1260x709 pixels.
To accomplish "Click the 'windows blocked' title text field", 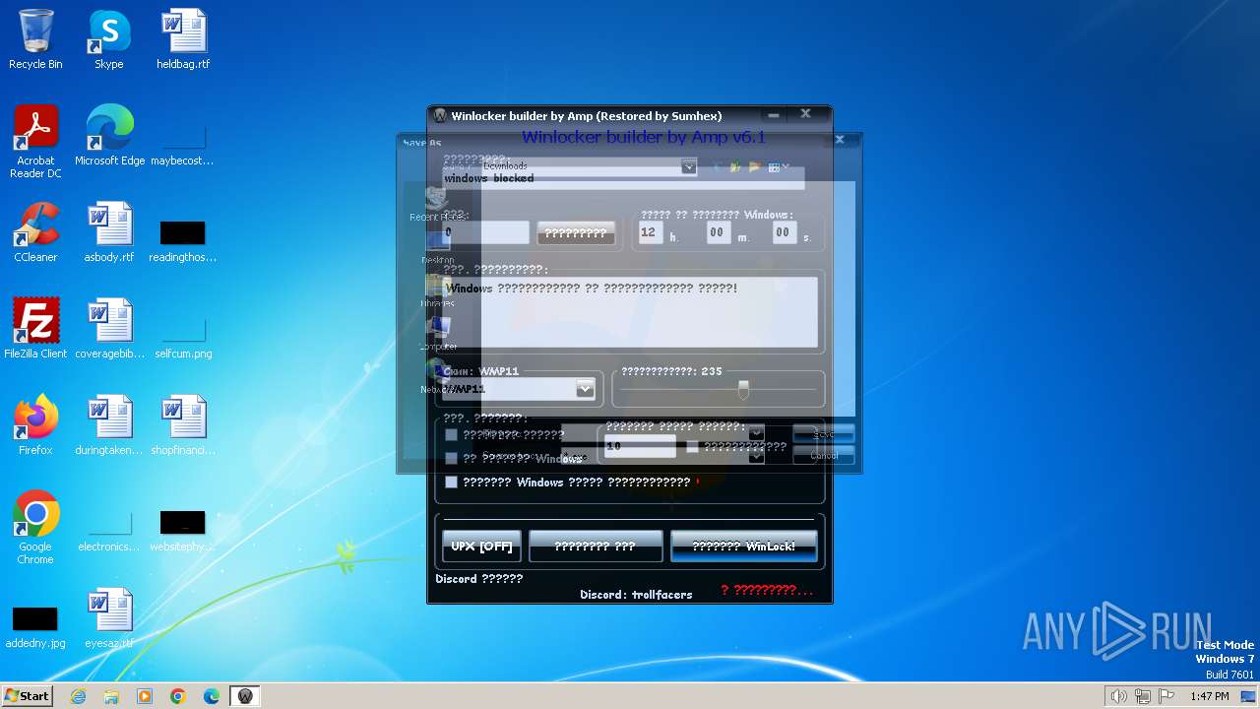I will pos(623,178).
